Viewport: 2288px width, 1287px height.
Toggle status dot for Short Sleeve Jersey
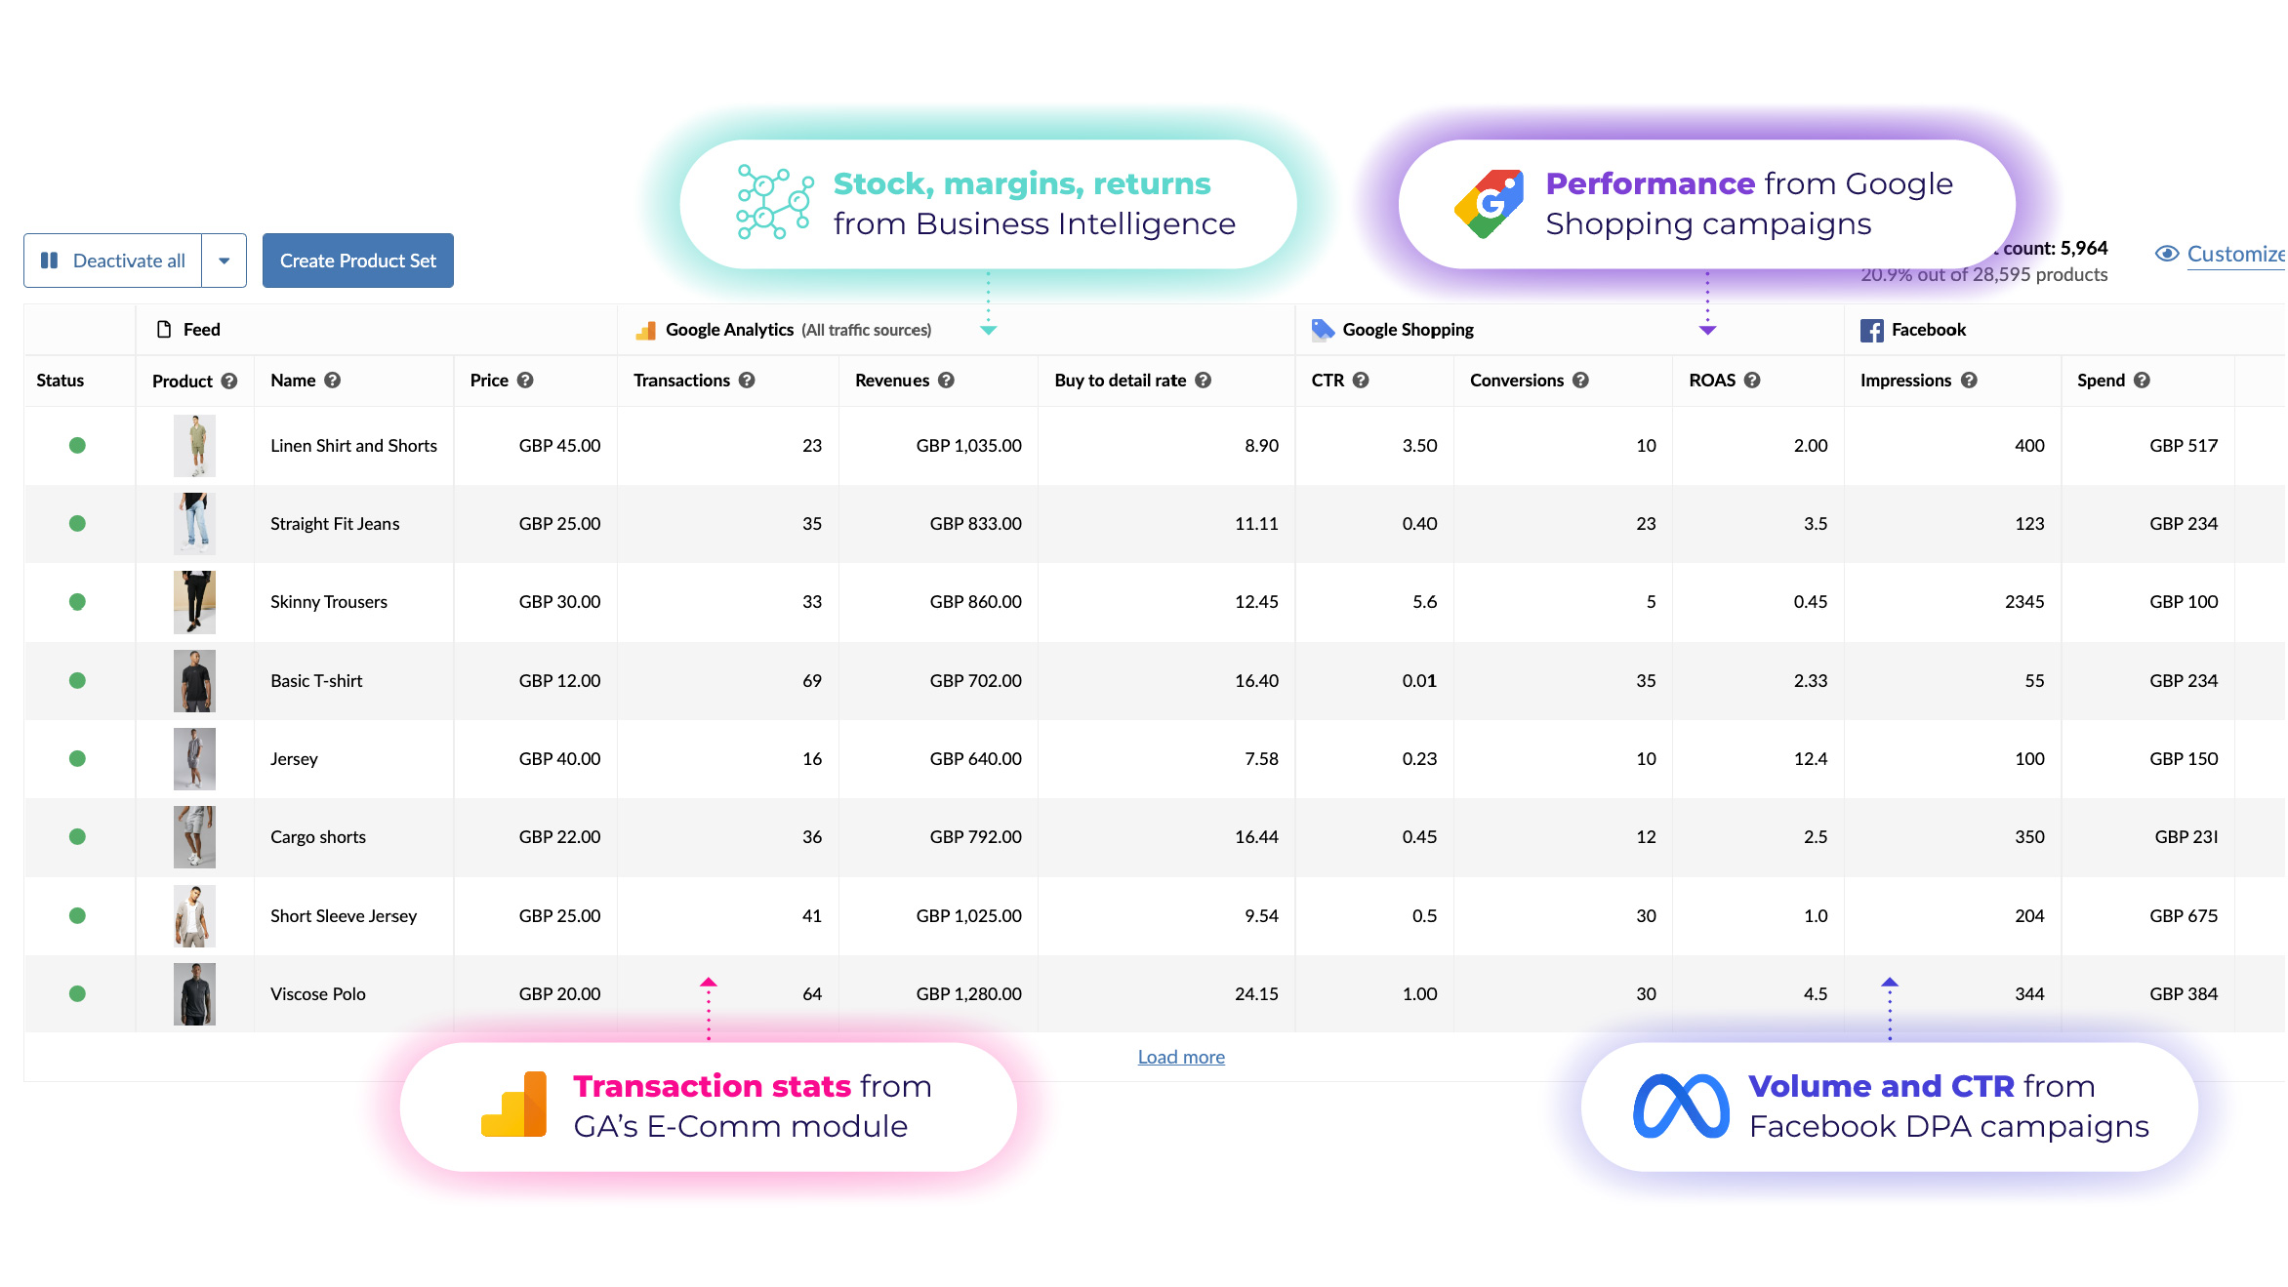click(x=77, y=916)
